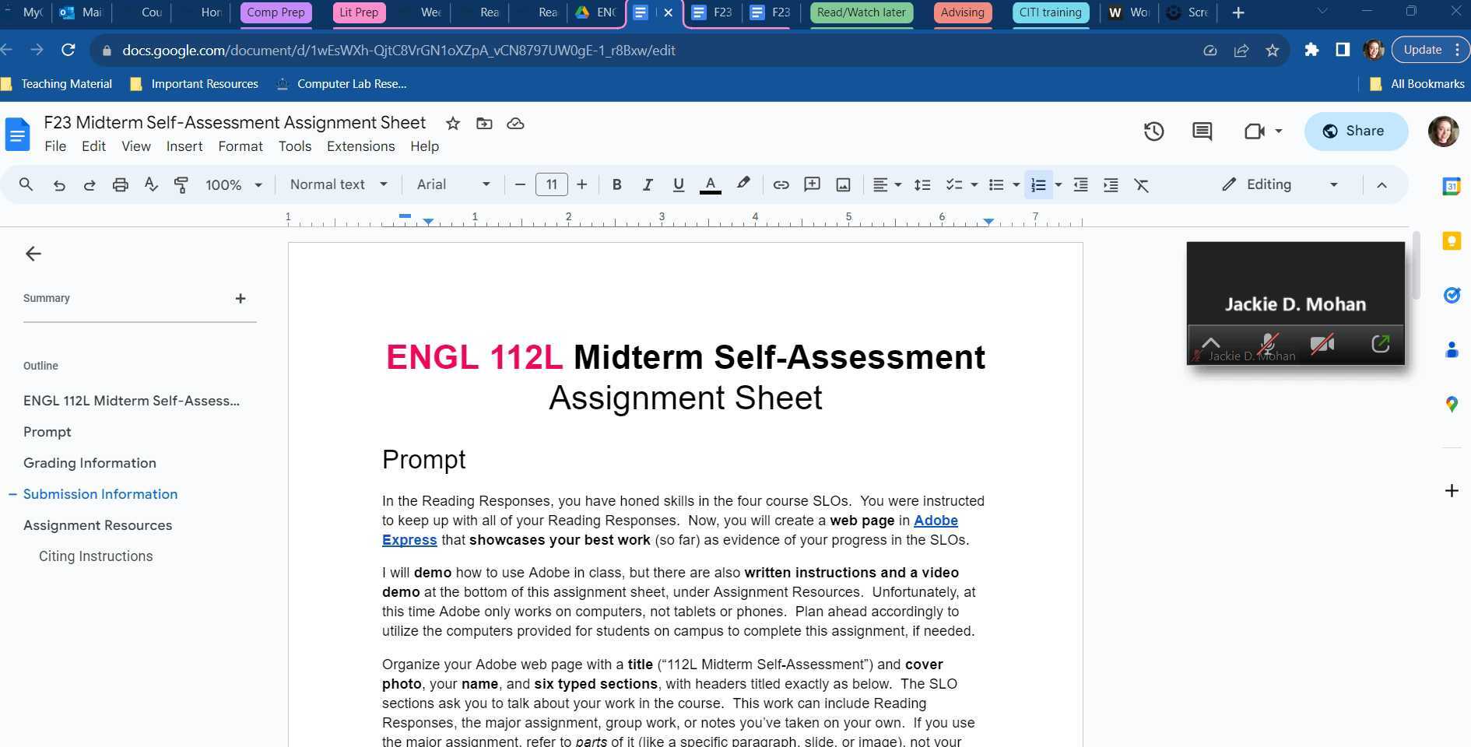The height and width of the screenshot is (747, 1471).
Task: Open the Google Keep side panel
Action: pos(1452,240)
